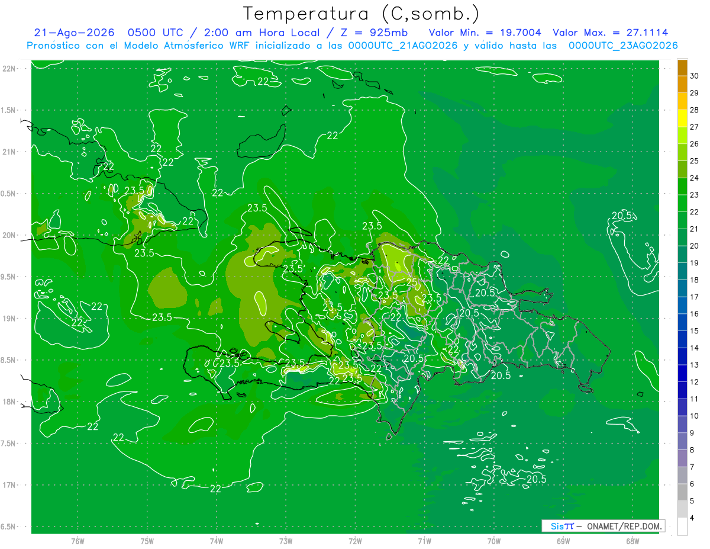Click the colorbar segment between 25 and 26
Image resolution: width=710 pixels, height=549 pixels.
click(682, 153)
